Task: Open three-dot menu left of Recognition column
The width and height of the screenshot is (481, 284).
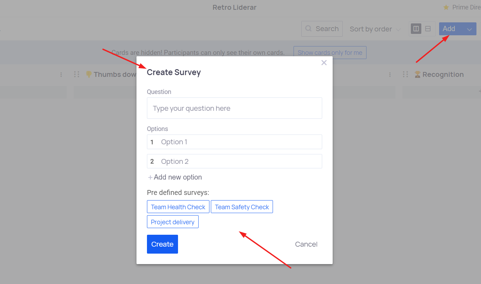Action: [x=390, y=74]
